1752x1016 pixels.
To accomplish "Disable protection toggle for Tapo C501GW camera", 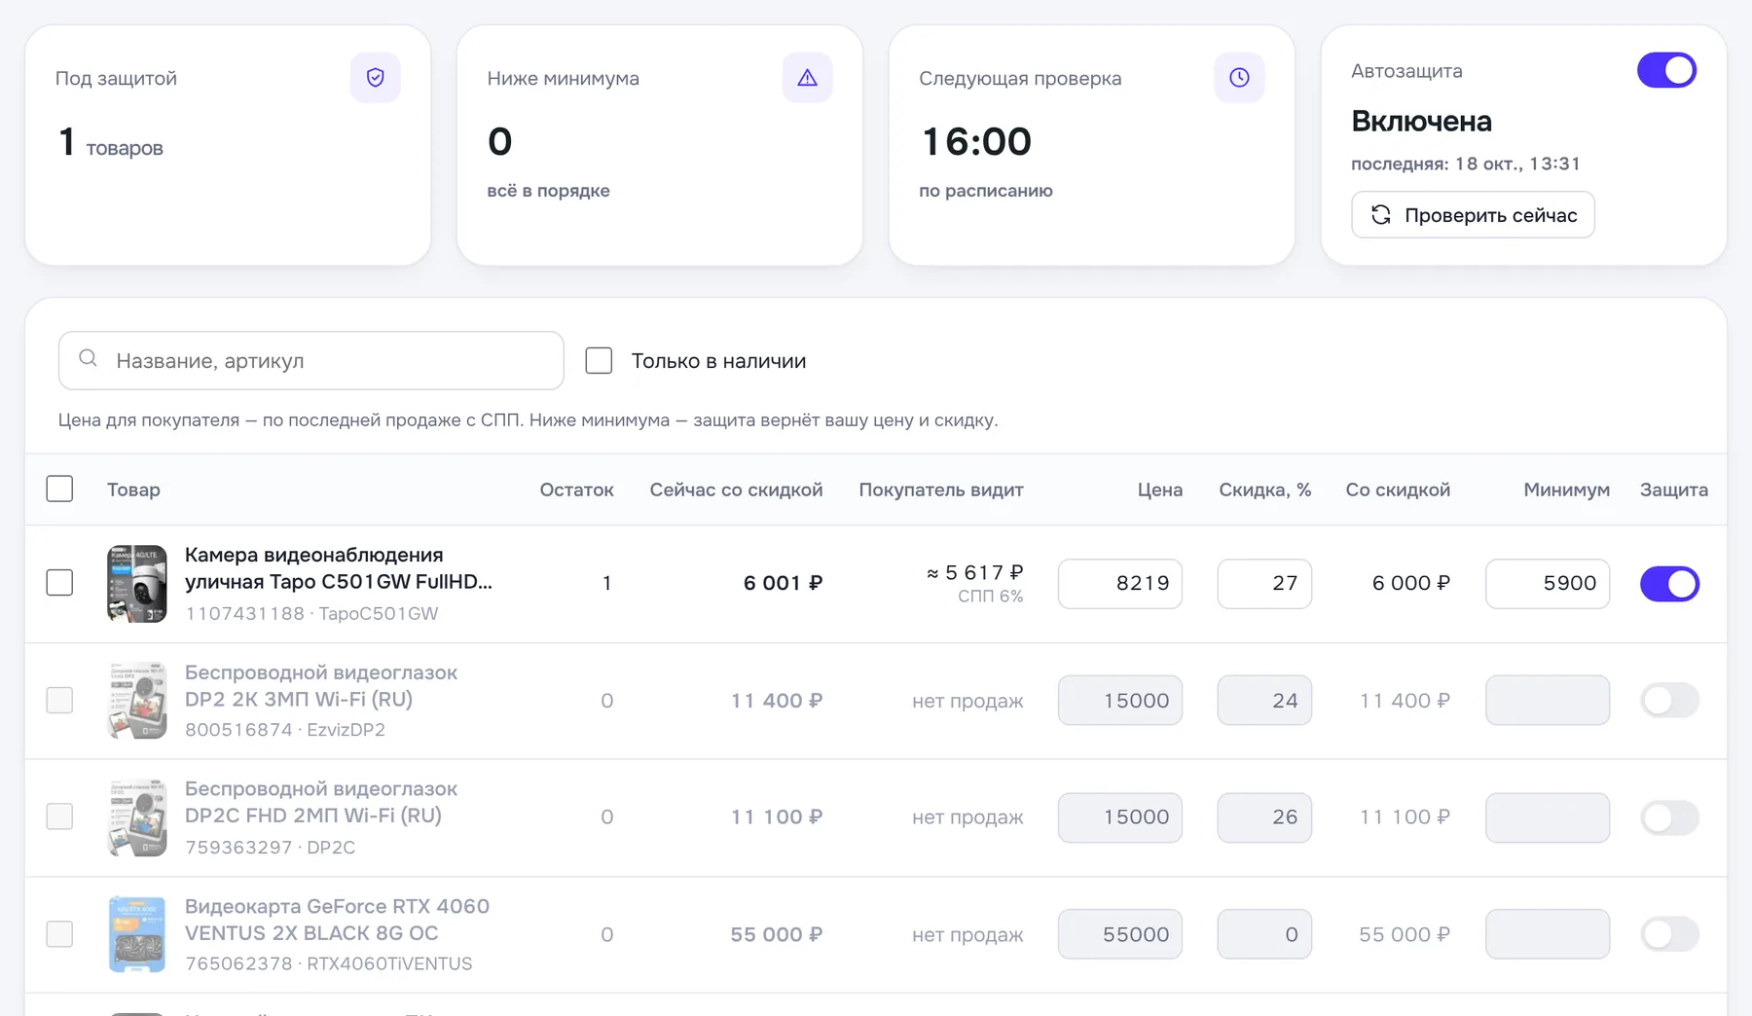I will pos(1669,584).
